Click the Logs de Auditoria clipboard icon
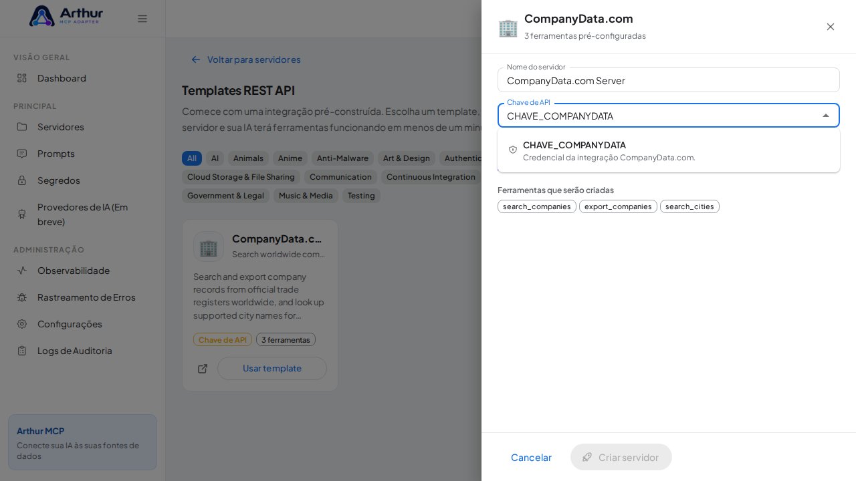The height and width of the screenshot is (481, 856). tap(22, 351)
